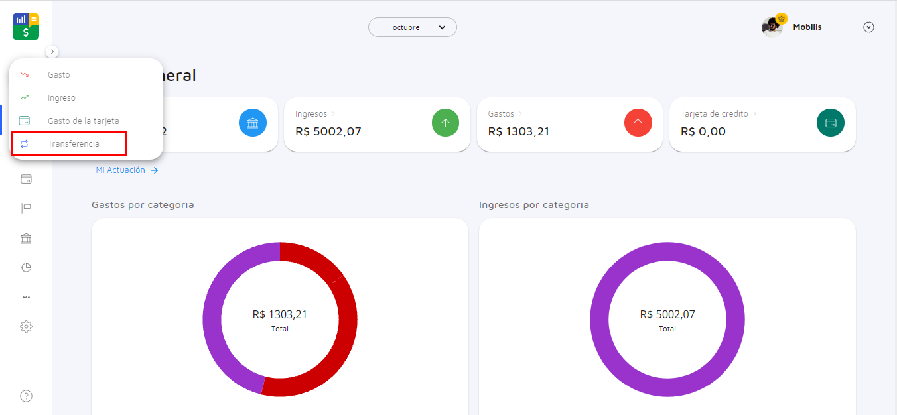Click the green Ingresos arrow icon
Viewport: 897px width, 415px height.
[445, 123]
